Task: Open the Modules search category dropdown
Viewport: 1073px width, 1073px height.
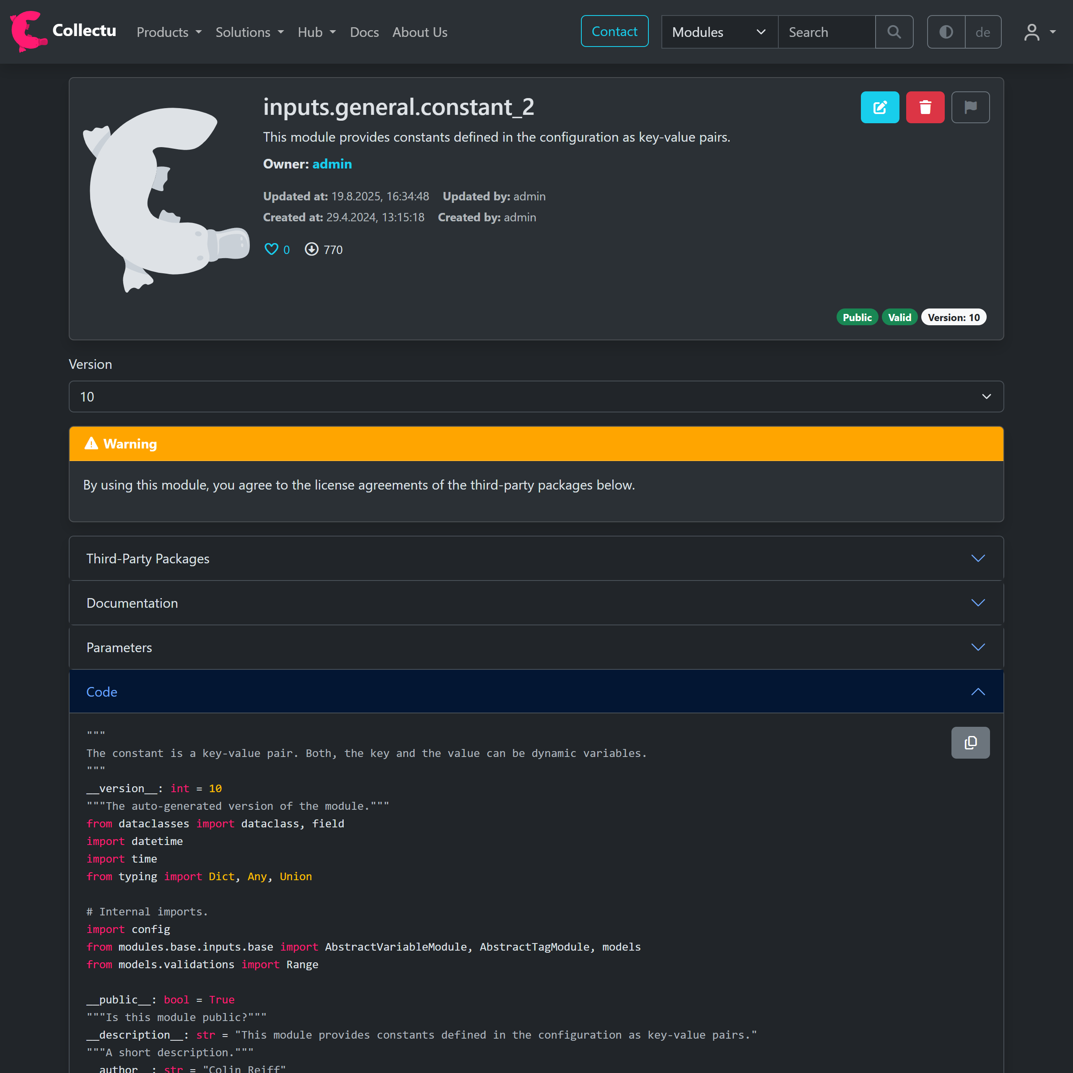Action: click(x=719, y=32)
